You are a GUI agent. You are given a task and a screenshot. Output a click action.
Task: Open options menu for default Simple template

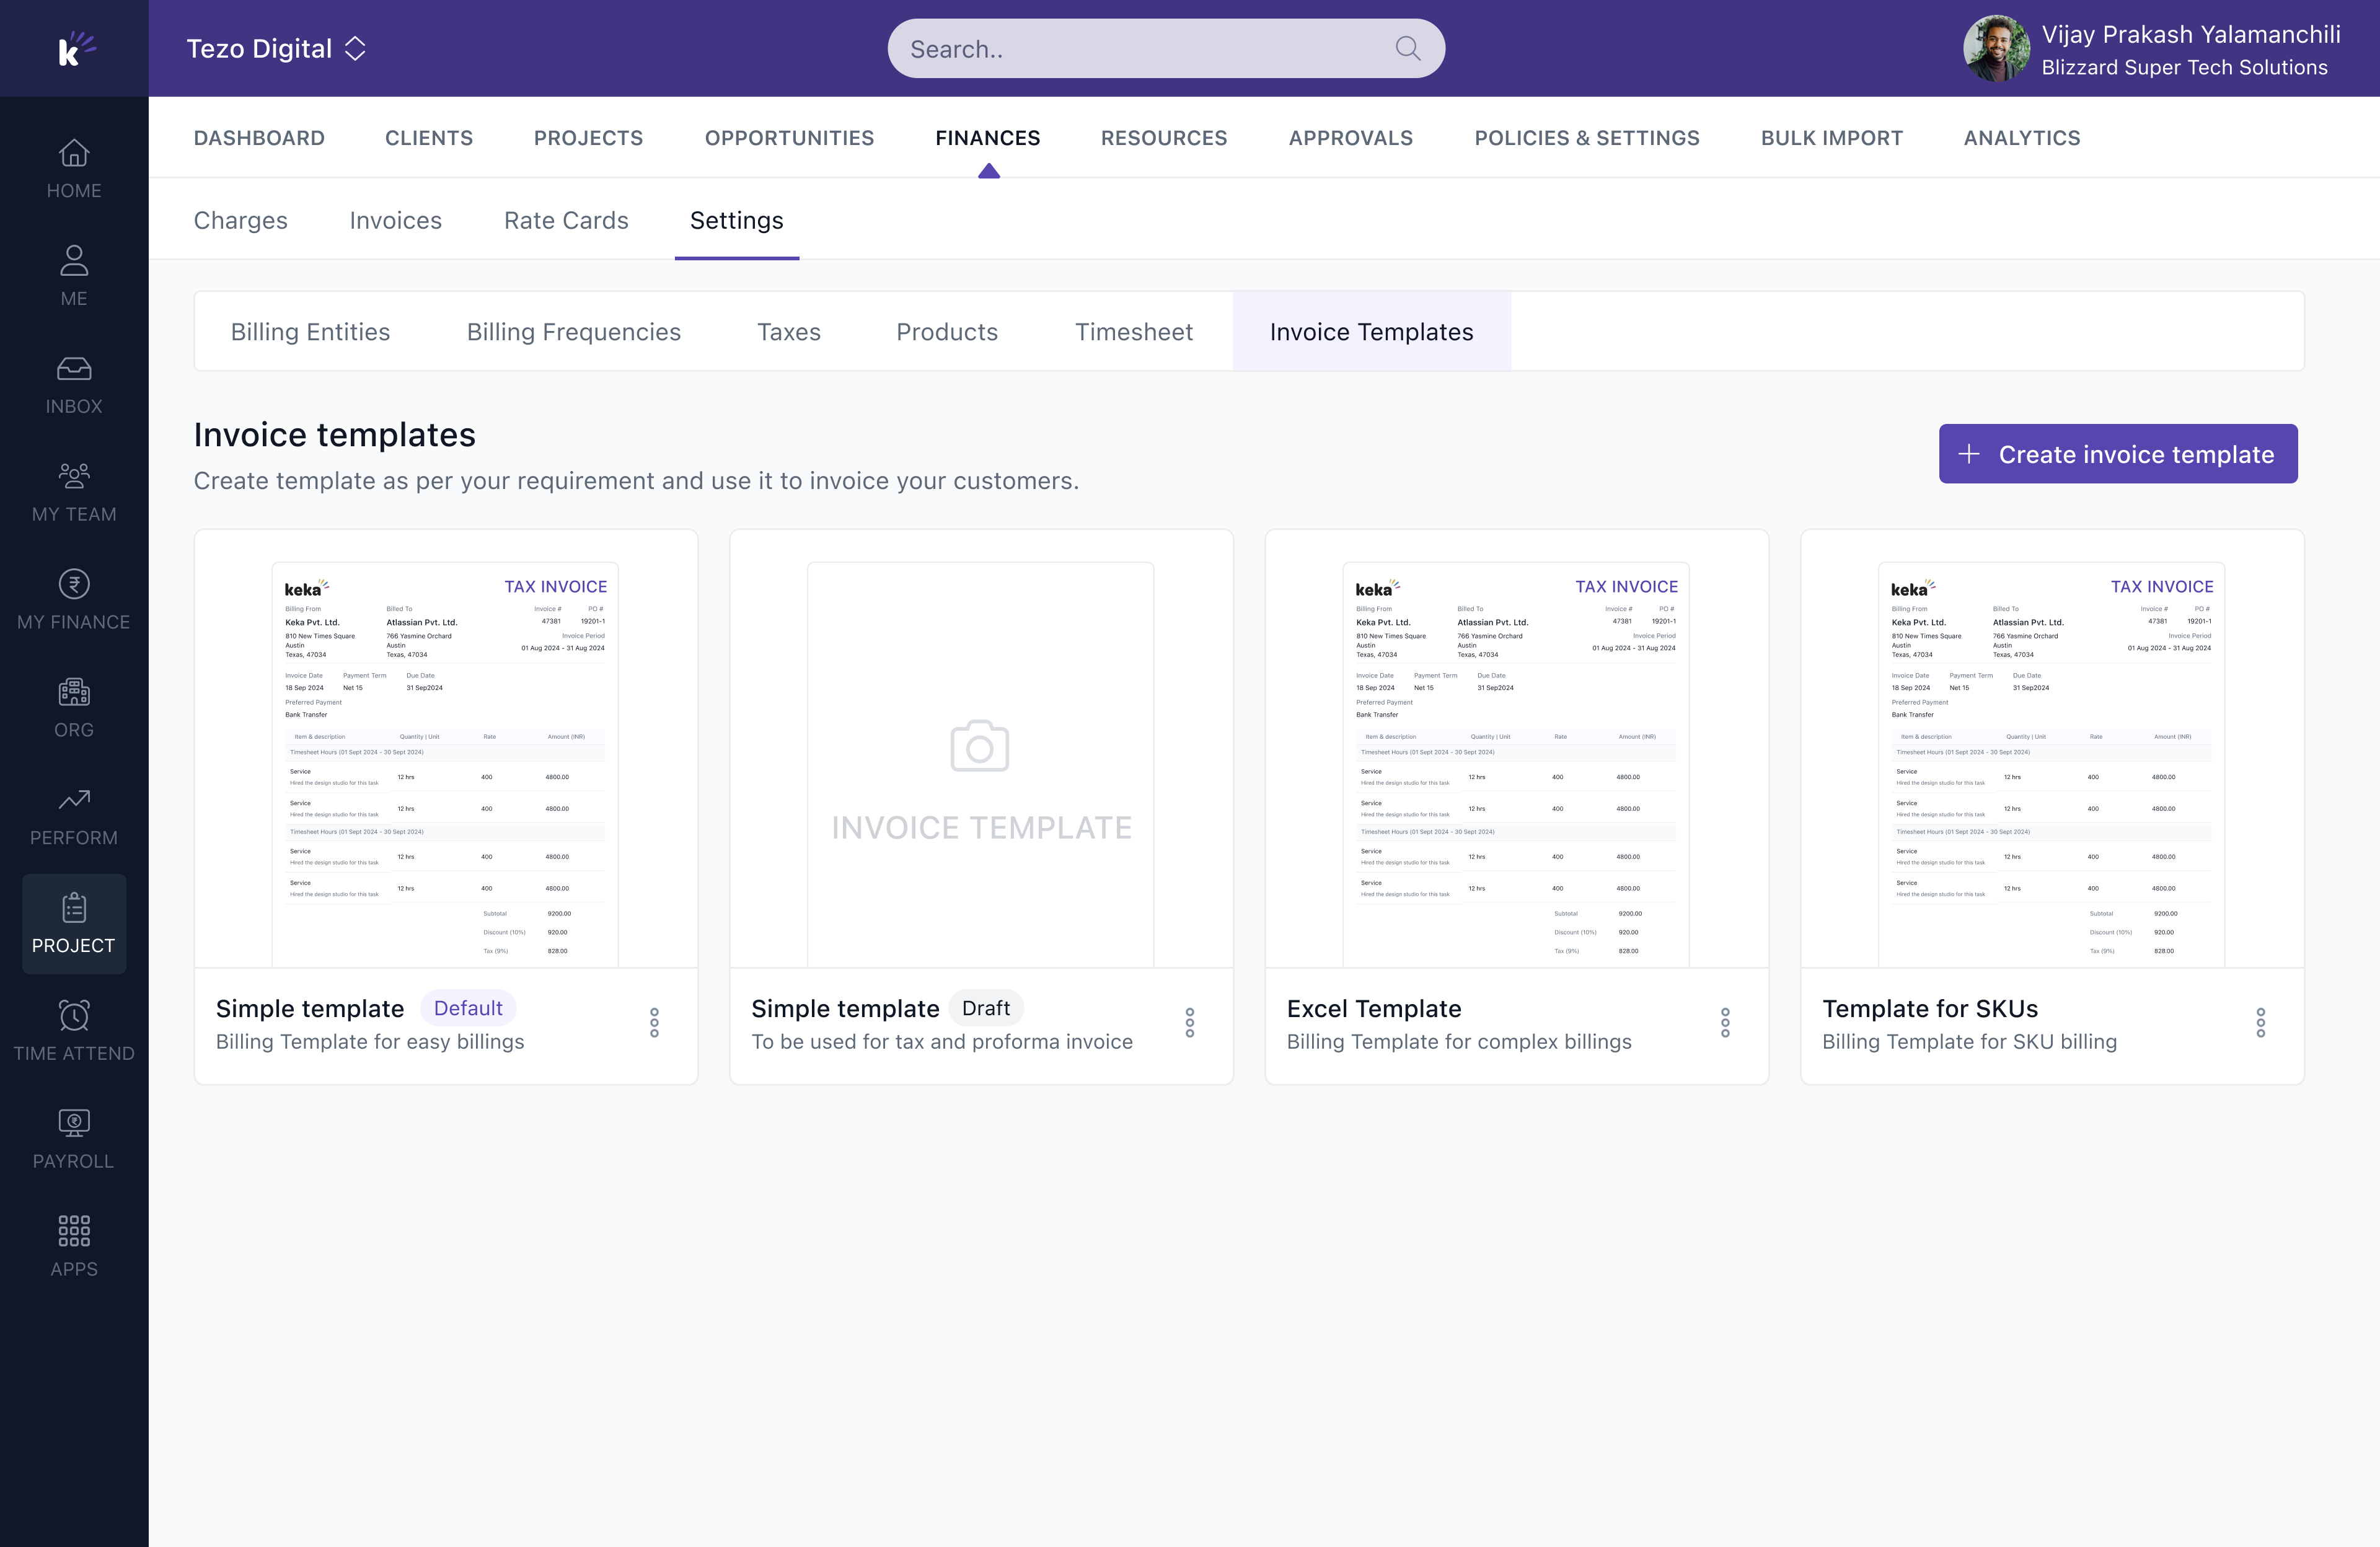pyautogui.click(x=654, y=1023)
